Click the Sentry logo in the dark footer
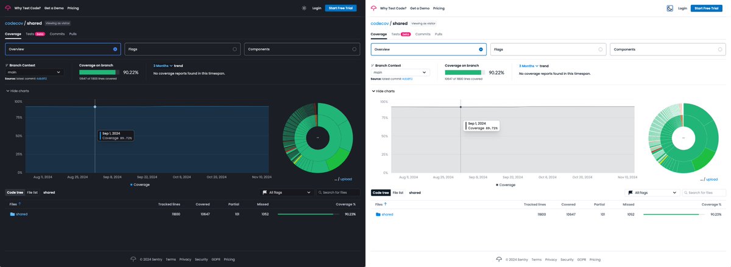 pos(133,259)
